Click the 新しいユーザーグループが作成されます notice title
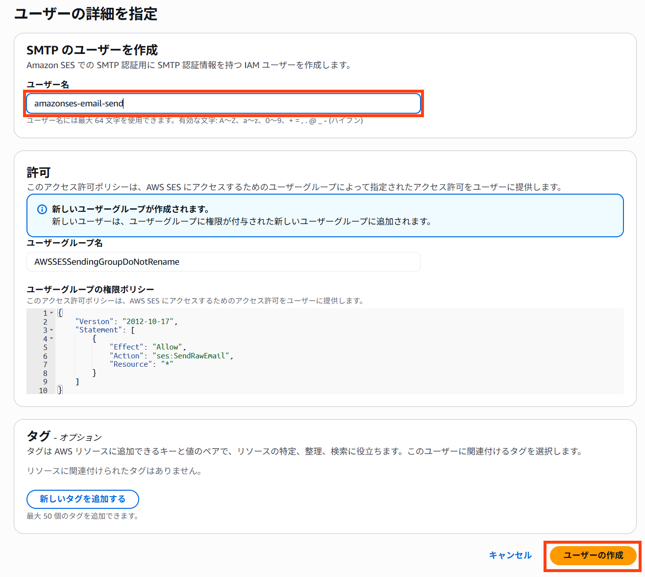645x577 pixels. click(x=130, y=209)
